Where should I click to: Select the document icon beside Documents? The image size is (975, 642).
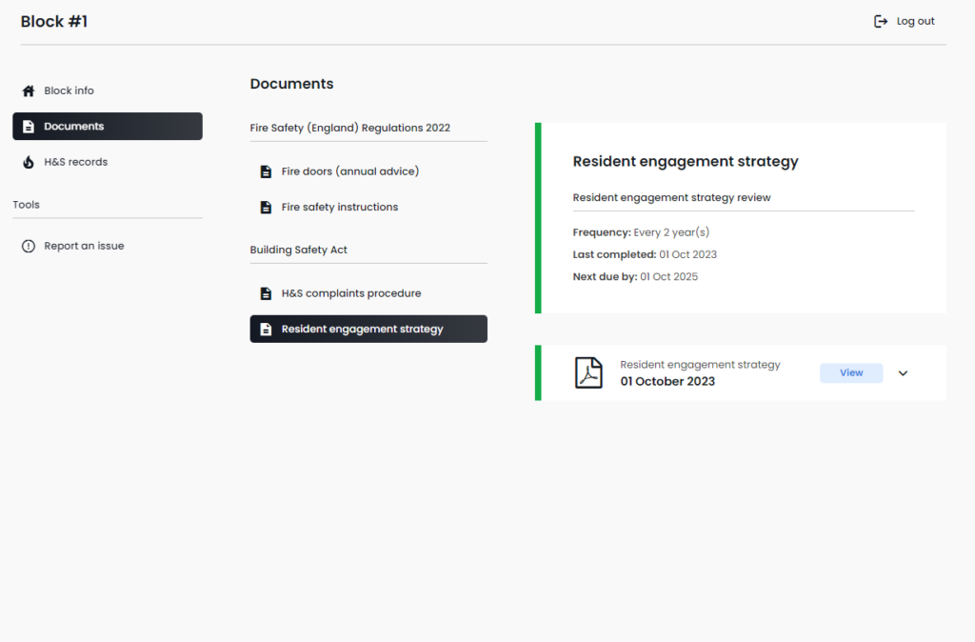tap(28, 126)
